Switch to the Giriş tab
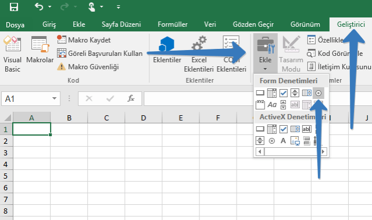The image size is (372, 220). [49, 24]
